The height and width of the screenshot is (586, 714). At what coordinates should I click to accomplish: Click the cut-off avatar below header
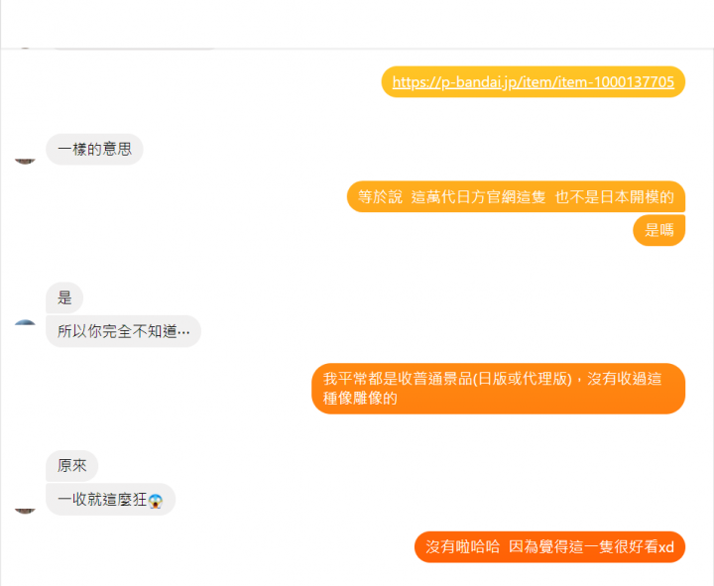25,48
